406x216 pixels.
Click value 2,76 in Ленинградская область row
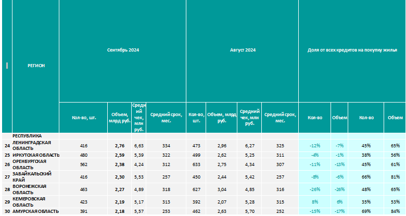(x=120, y=146)
